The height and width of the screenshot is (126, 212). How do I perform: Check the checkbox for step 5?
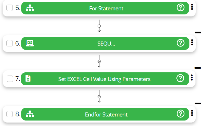(10, 8)
